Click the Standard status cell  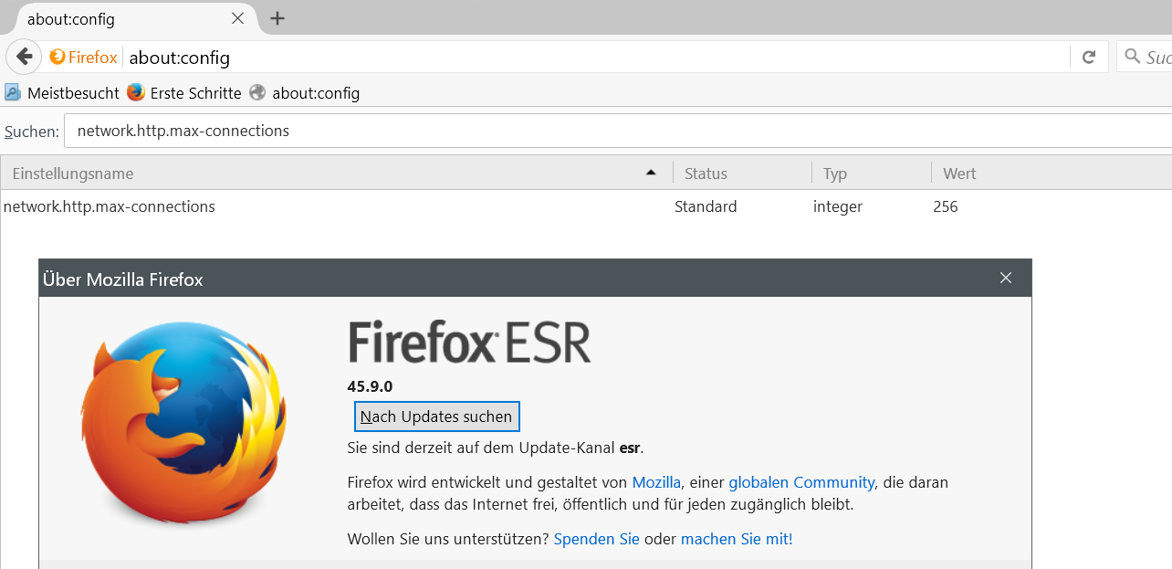tap(706, 206)
